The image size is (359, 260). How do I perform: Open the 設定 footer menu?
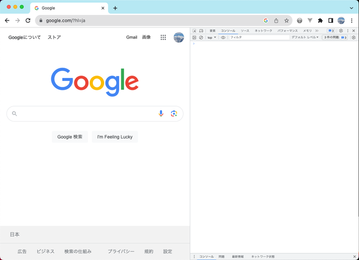[168, 252]
